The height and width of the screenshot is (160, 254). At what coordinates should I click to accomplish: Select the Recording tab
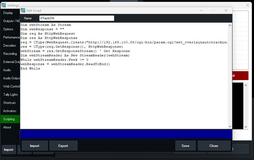10,54
